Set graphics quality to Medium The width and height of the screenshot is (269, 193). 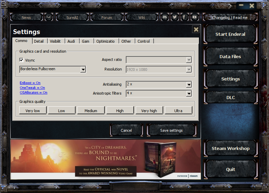point(91,110)
